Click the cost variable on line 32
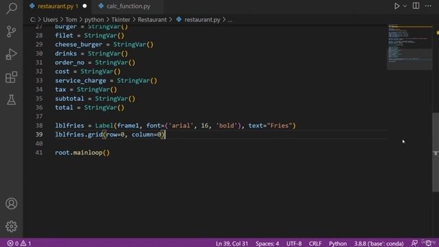The image size is (439, 247). [x=62, y=71]
